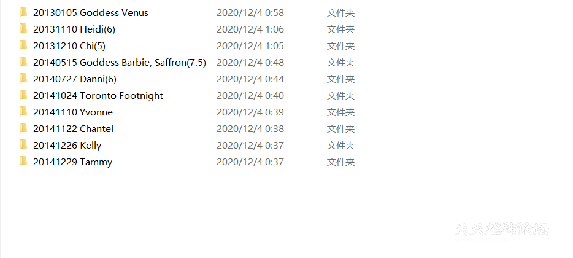Click the folder icon beside 20131110 Heidi(6)
The width and height of the screenshot is (573, 258).
(x=23, y=29)
